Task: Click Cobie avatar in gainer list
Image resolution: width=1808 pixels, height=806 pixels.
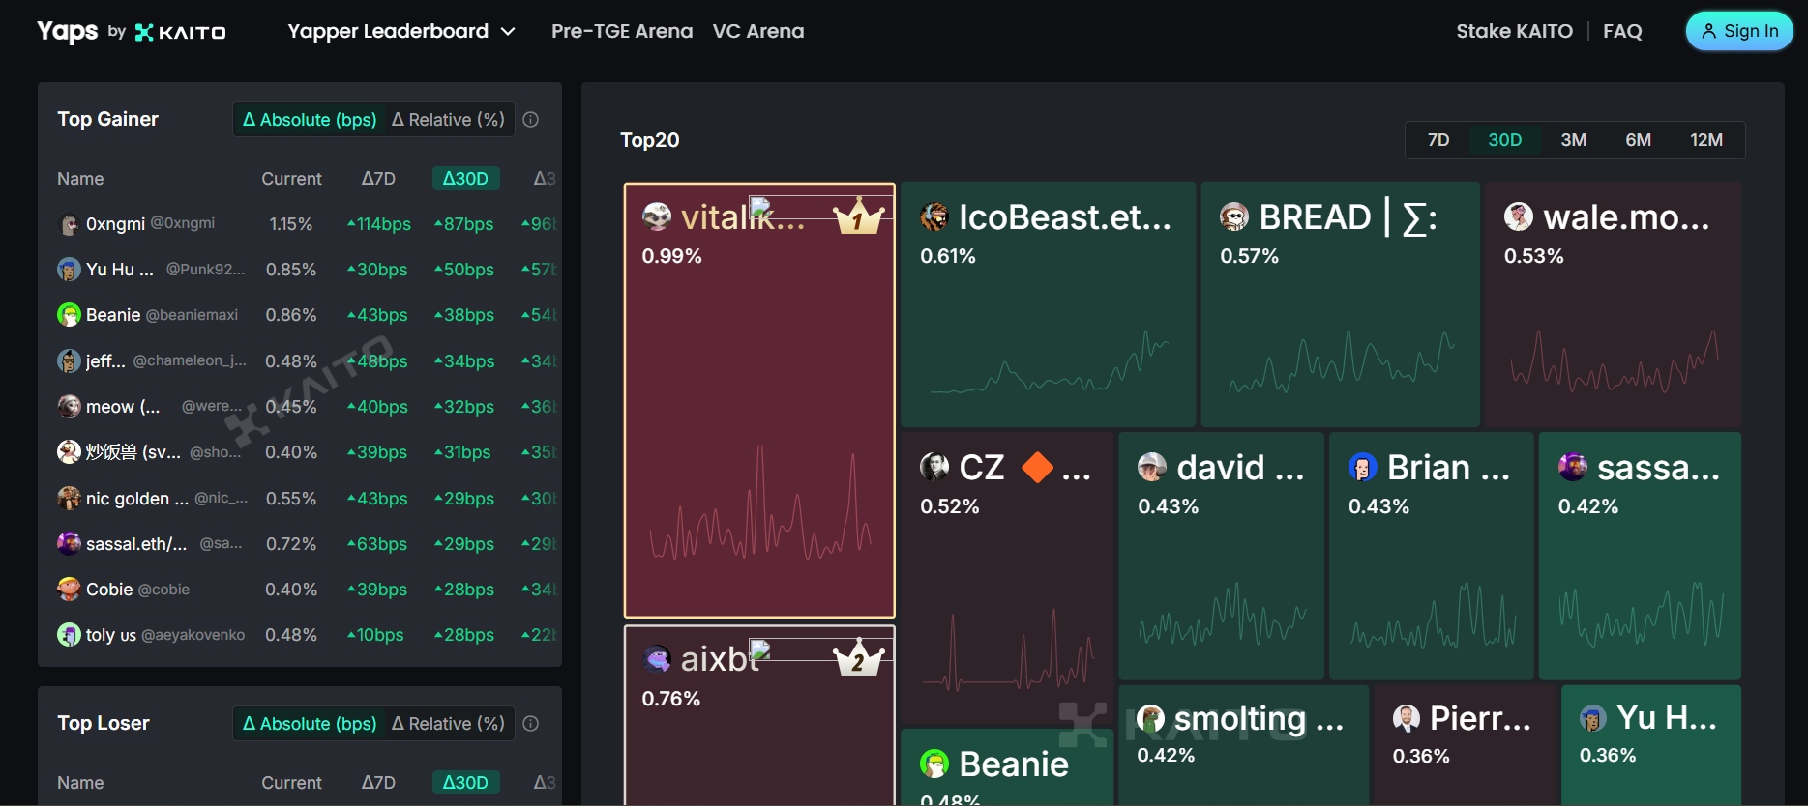Action: coord(69,590)
